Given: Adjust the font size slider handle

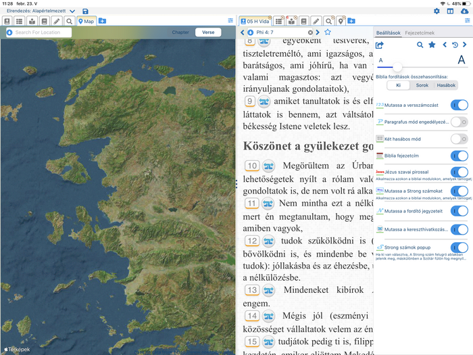Looking at the screenshot, I should pos(397,67).
